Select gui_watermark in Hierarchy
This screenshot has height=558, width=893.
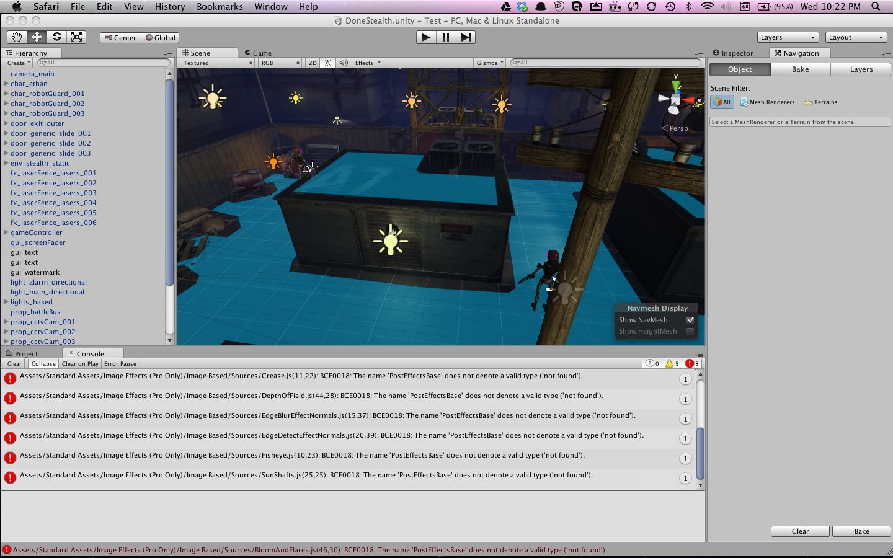tap(35, 272)
